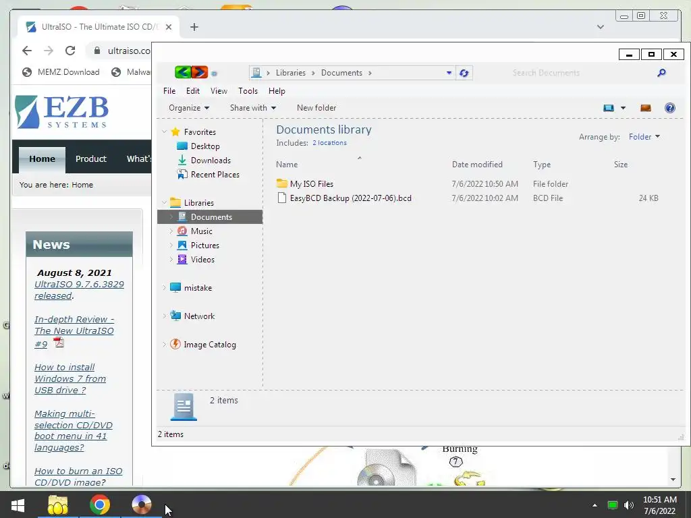Click the Home tab on EZB site
The width and height of the screenshot is (691, 518).
(43, 159)
